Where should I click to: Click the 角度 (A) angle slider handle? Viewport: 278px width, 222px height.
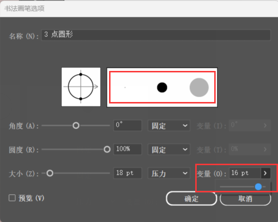click(76, 125)
